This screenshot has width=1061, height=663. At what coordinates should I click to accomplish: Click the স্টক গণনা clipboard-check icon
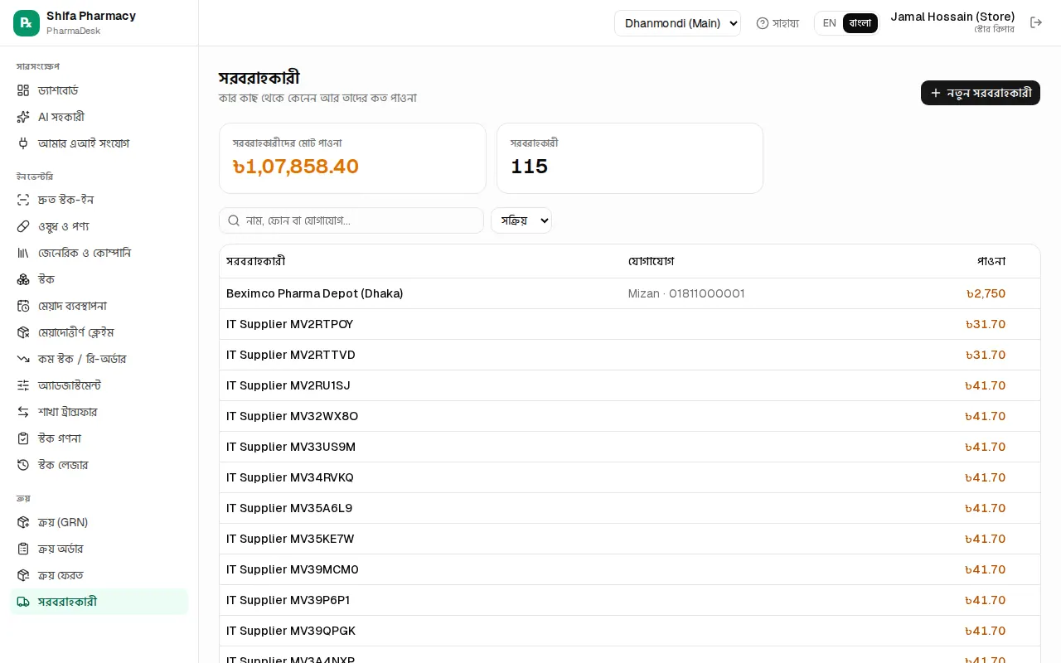pos(23,438)
